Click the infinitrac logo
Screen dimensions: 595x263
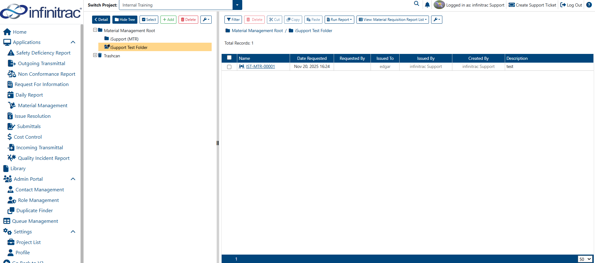(41, 12)
